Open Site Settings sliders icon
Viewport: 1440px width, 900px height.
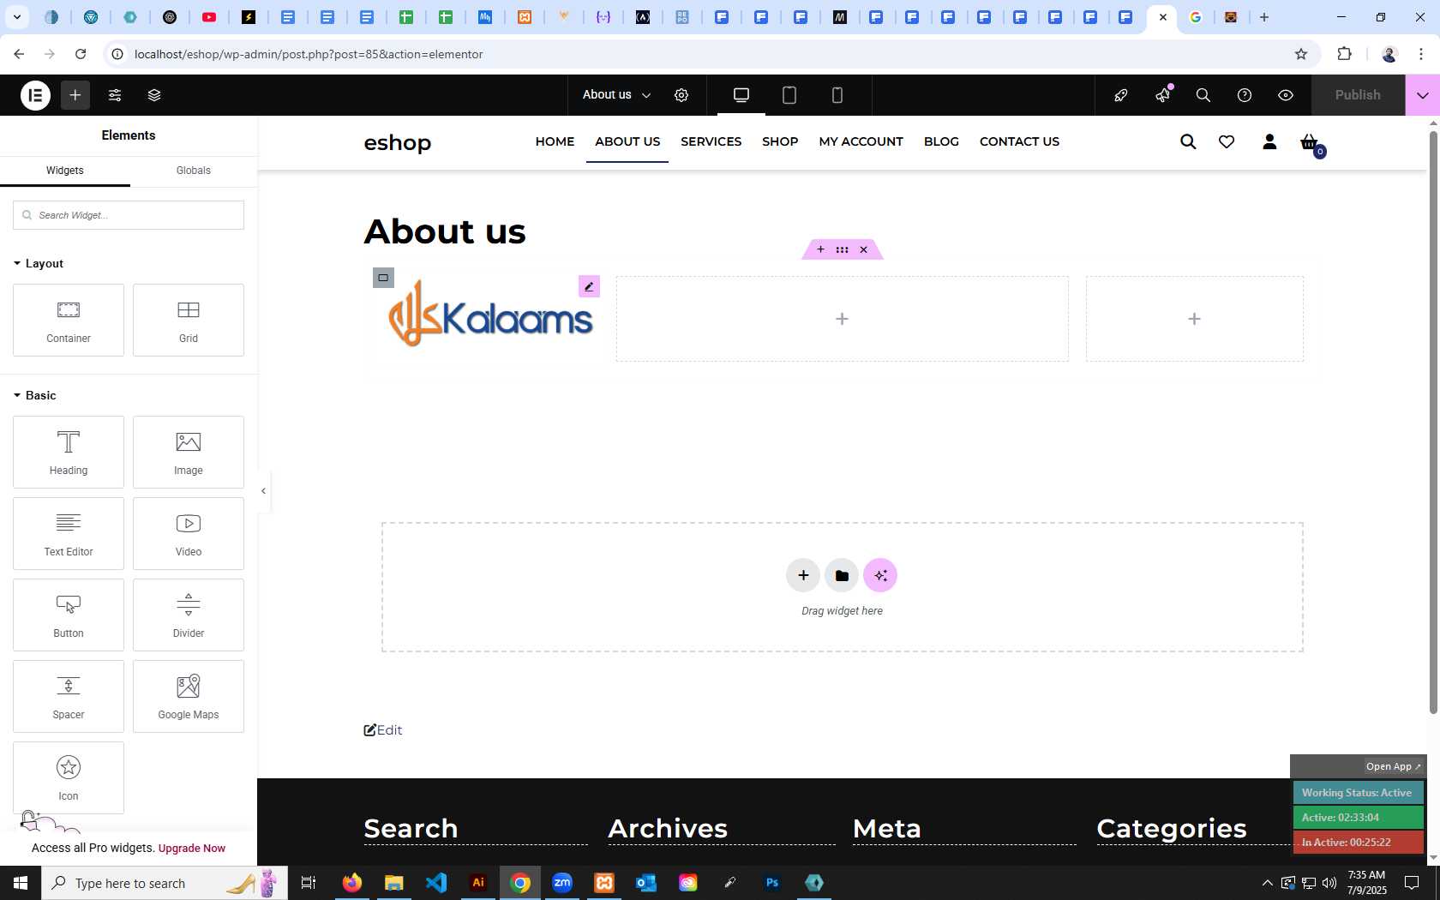tap(115, 95)
